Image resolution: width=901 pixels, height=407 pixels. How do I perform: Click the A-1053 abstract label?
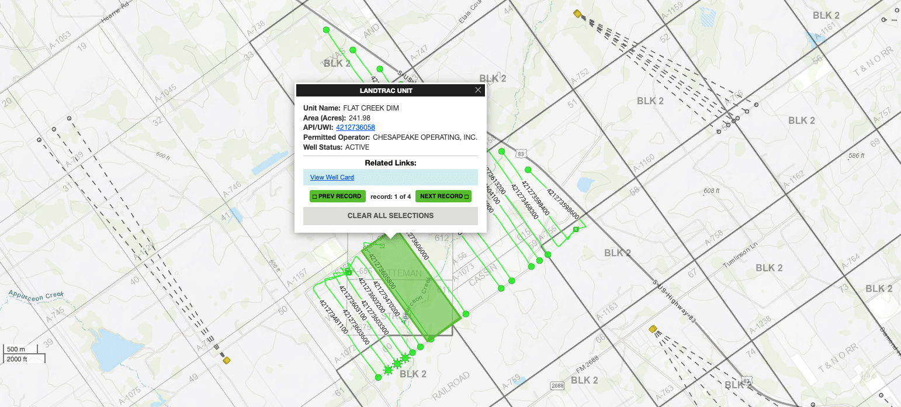[60, 40]
